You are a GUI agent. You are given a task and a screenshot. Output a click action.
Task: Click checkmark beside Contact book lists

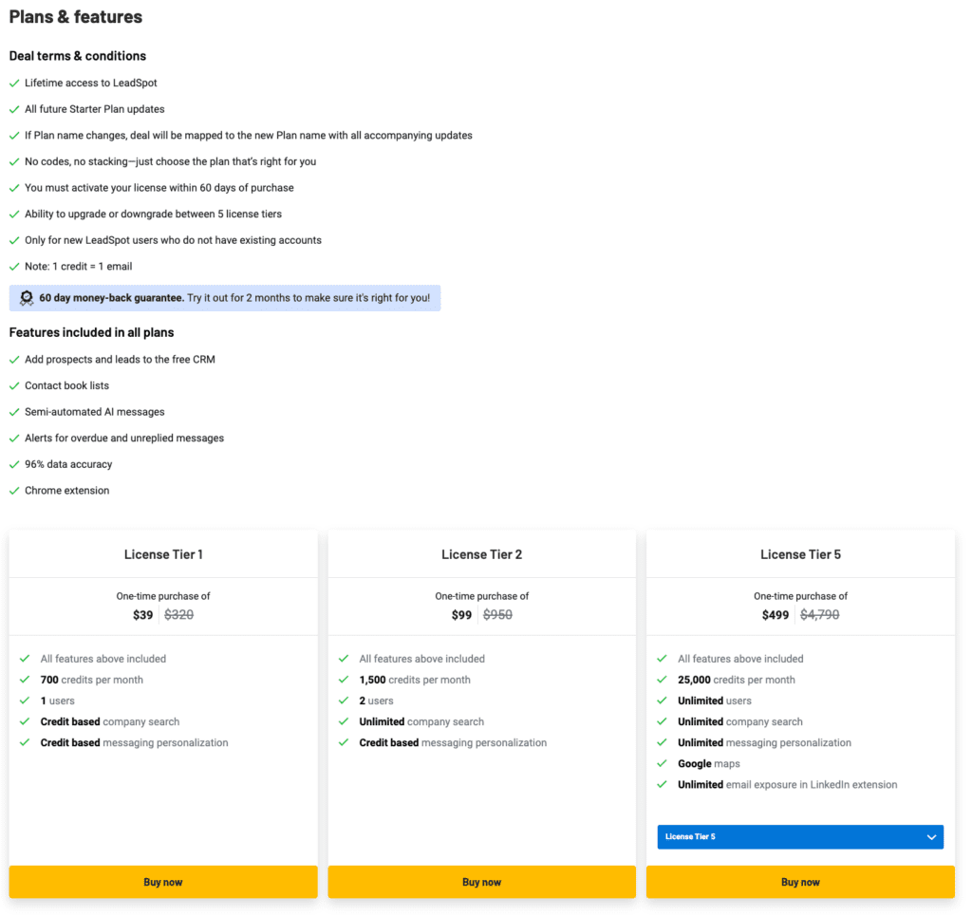tap(14, 385)
